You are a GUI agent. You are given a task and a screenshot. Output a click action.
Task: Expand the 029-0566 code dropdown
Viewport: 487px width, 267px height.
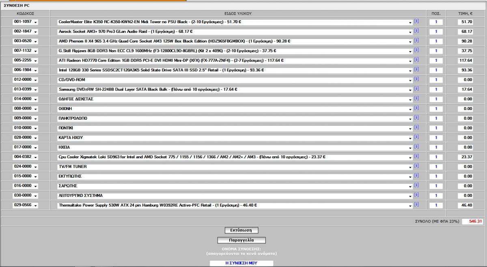click(x=25, y=205)
